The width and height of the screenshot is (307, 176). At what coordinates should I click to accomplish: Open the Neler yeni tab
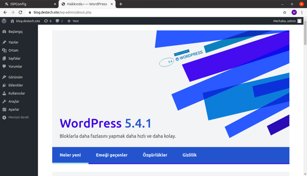pos(70,155)
